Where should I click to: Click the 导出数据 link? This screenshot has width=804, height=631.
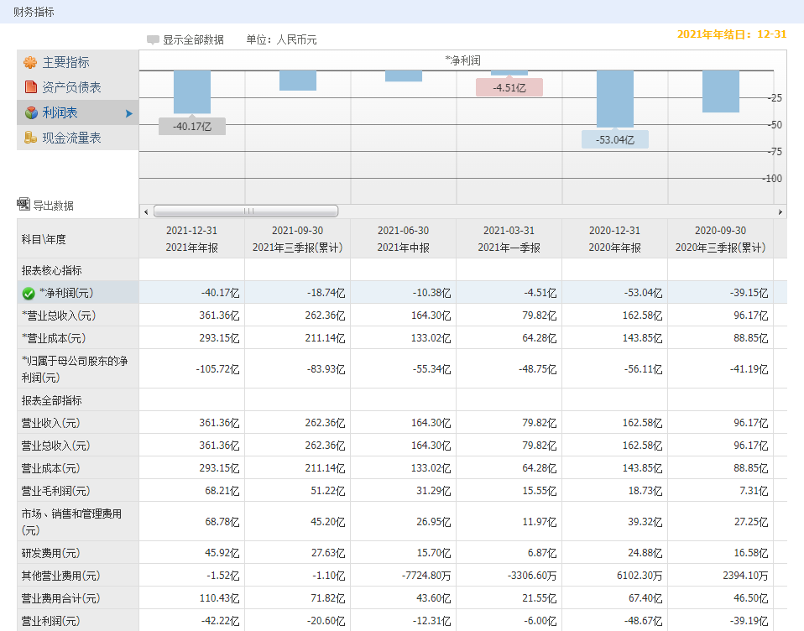[53, 206]
